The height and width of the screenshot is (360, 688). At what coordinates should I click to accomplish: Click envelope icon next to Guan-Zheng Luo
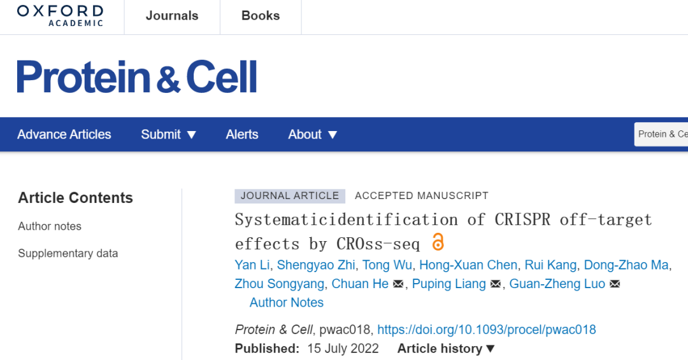pyautogui.click(x=615, y=284)
